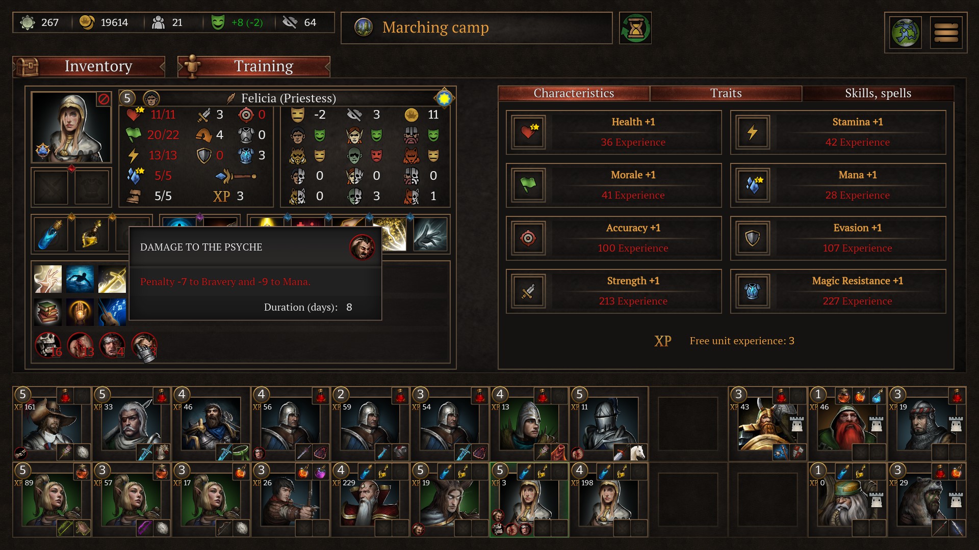Select the dwarf with red beard unit

tap(847, 424)
